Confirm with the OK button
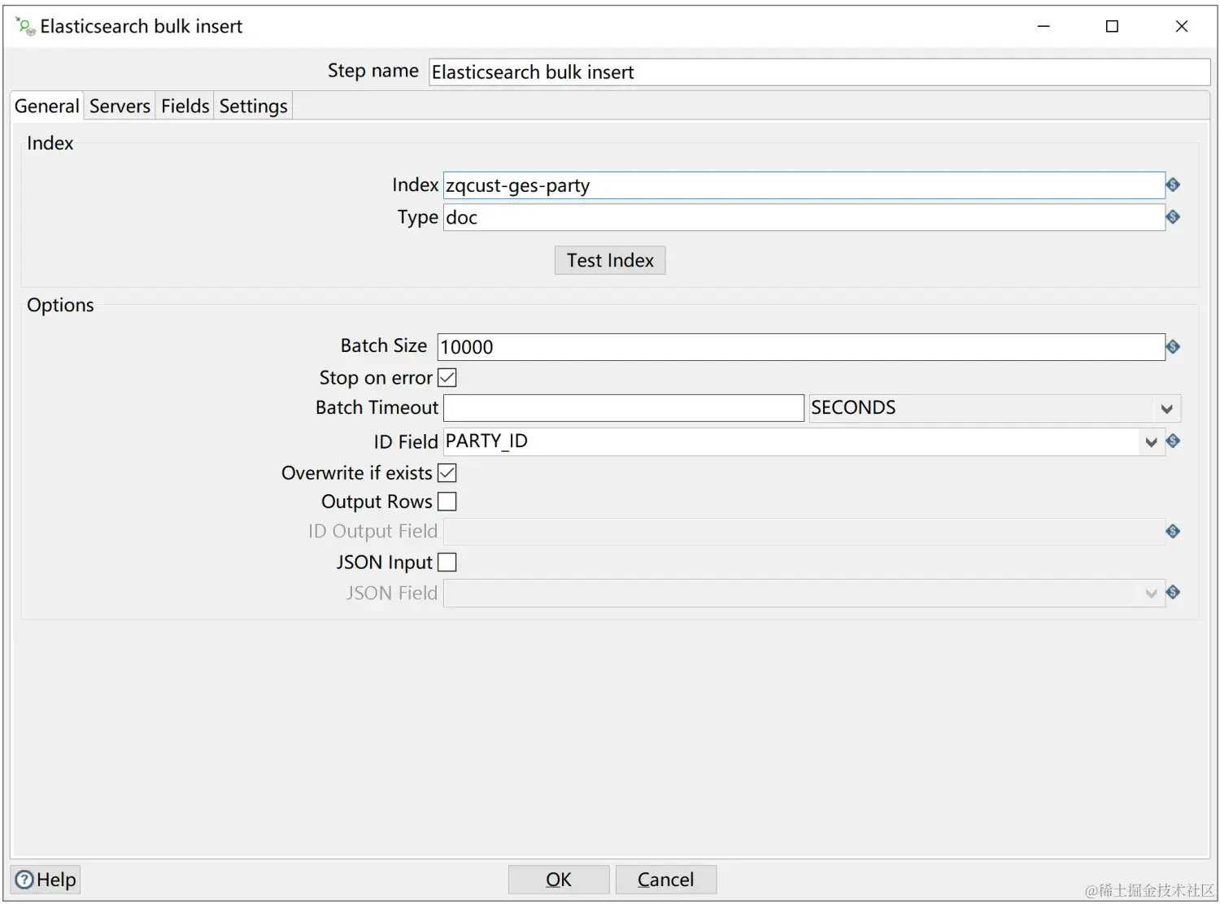 [559, 880]
